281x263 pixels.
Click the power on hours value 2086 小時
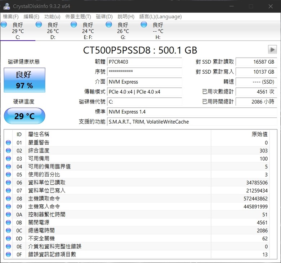coord(256,102)
